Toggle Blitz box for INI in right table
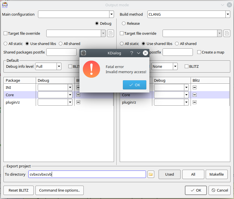 point(195,87)
